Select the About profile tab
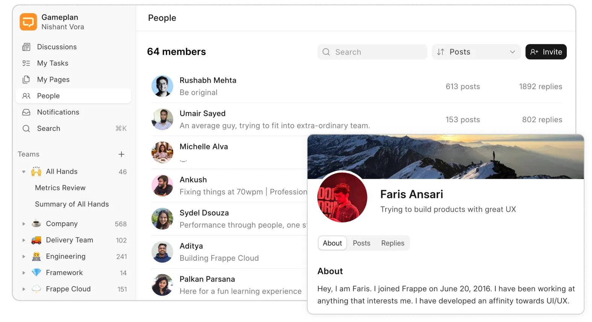 pyautogui.click(x=332, y=243)
